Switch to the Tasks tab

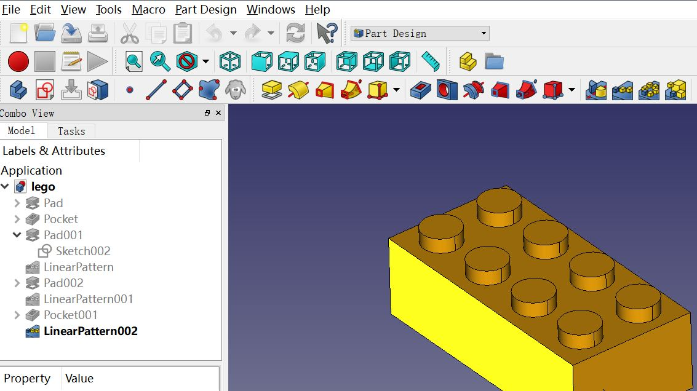(71, 131)
